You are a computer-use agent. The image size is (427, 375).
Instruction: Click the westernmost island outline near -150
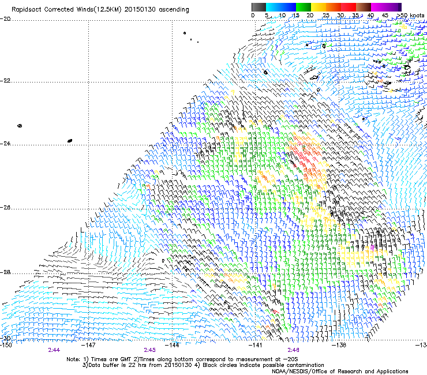tap(20, 126)
